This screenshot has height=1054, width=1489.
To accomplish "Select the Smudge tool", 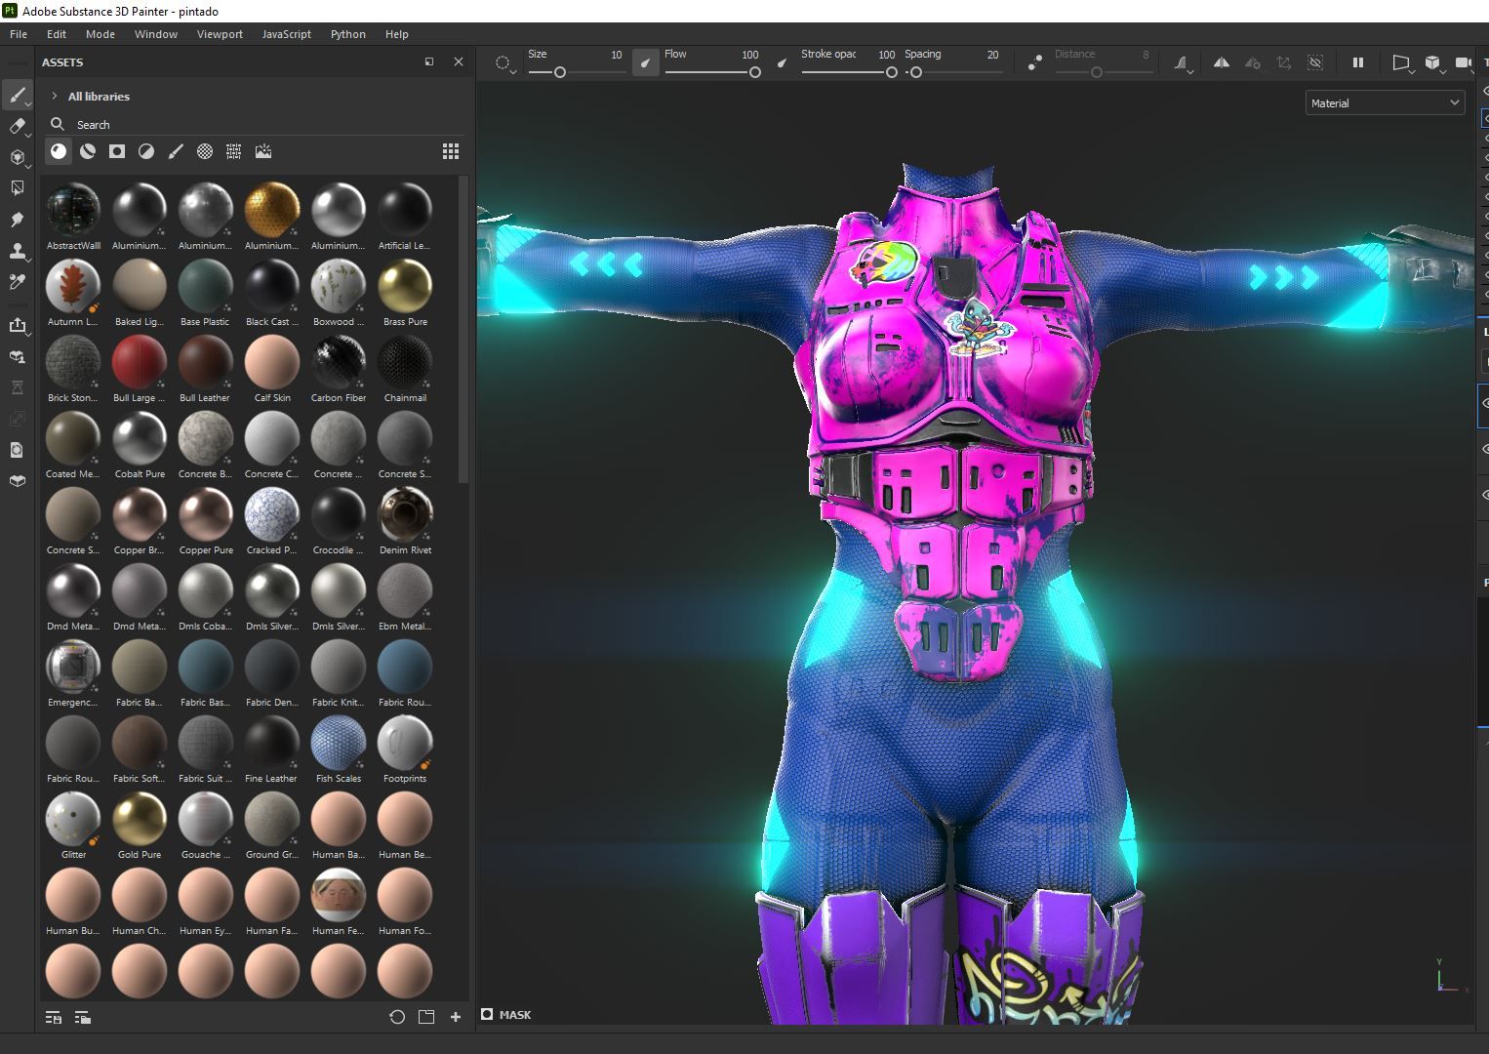I will pyautogui.click(x=17, y=220).
